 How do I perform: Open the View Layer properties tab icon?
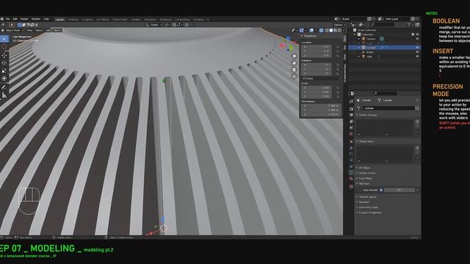click(x=351, y=122)
